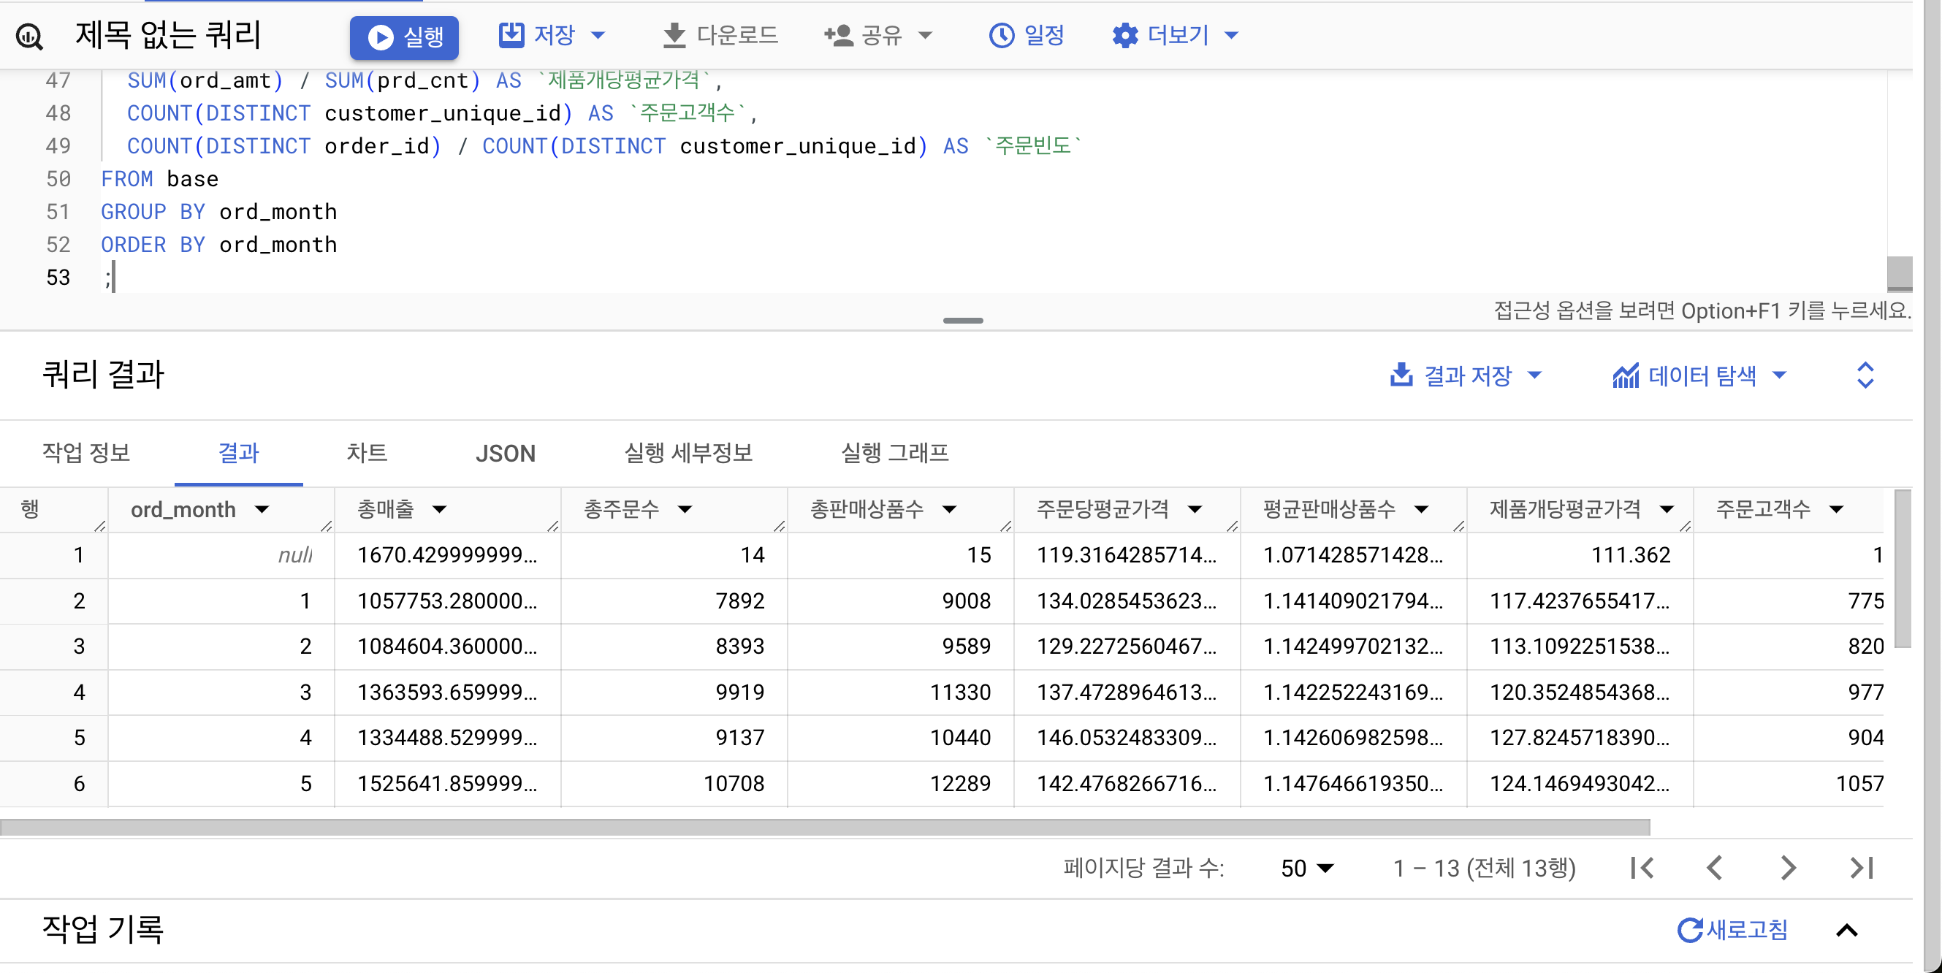Switch to the JSON tab
1942x973 pixels.
(x=505, y=453)
